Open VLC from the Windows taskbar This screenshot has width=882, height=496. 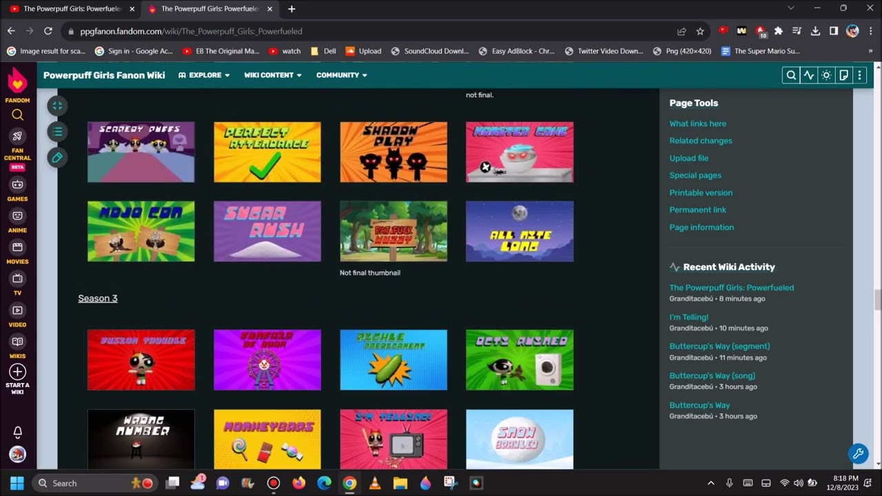click(x=375, y=483)
